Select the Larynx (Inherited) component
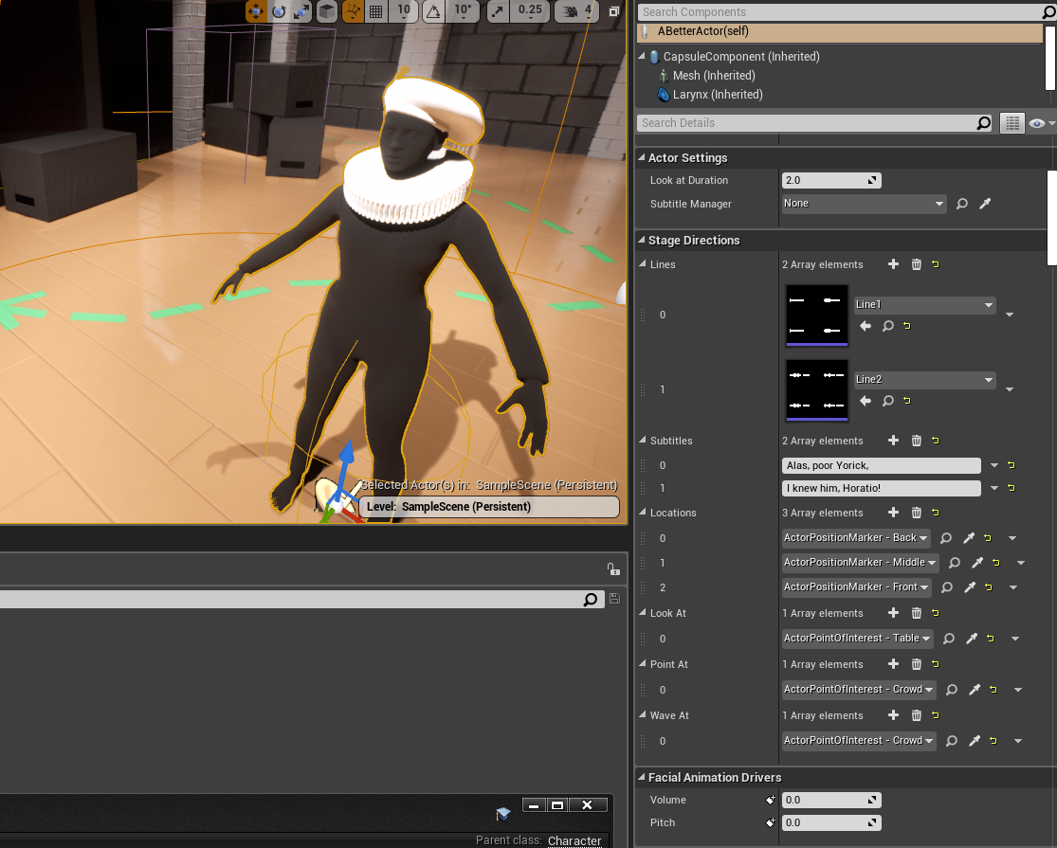This screenshot has height=848, width=1057. (717, 95)
